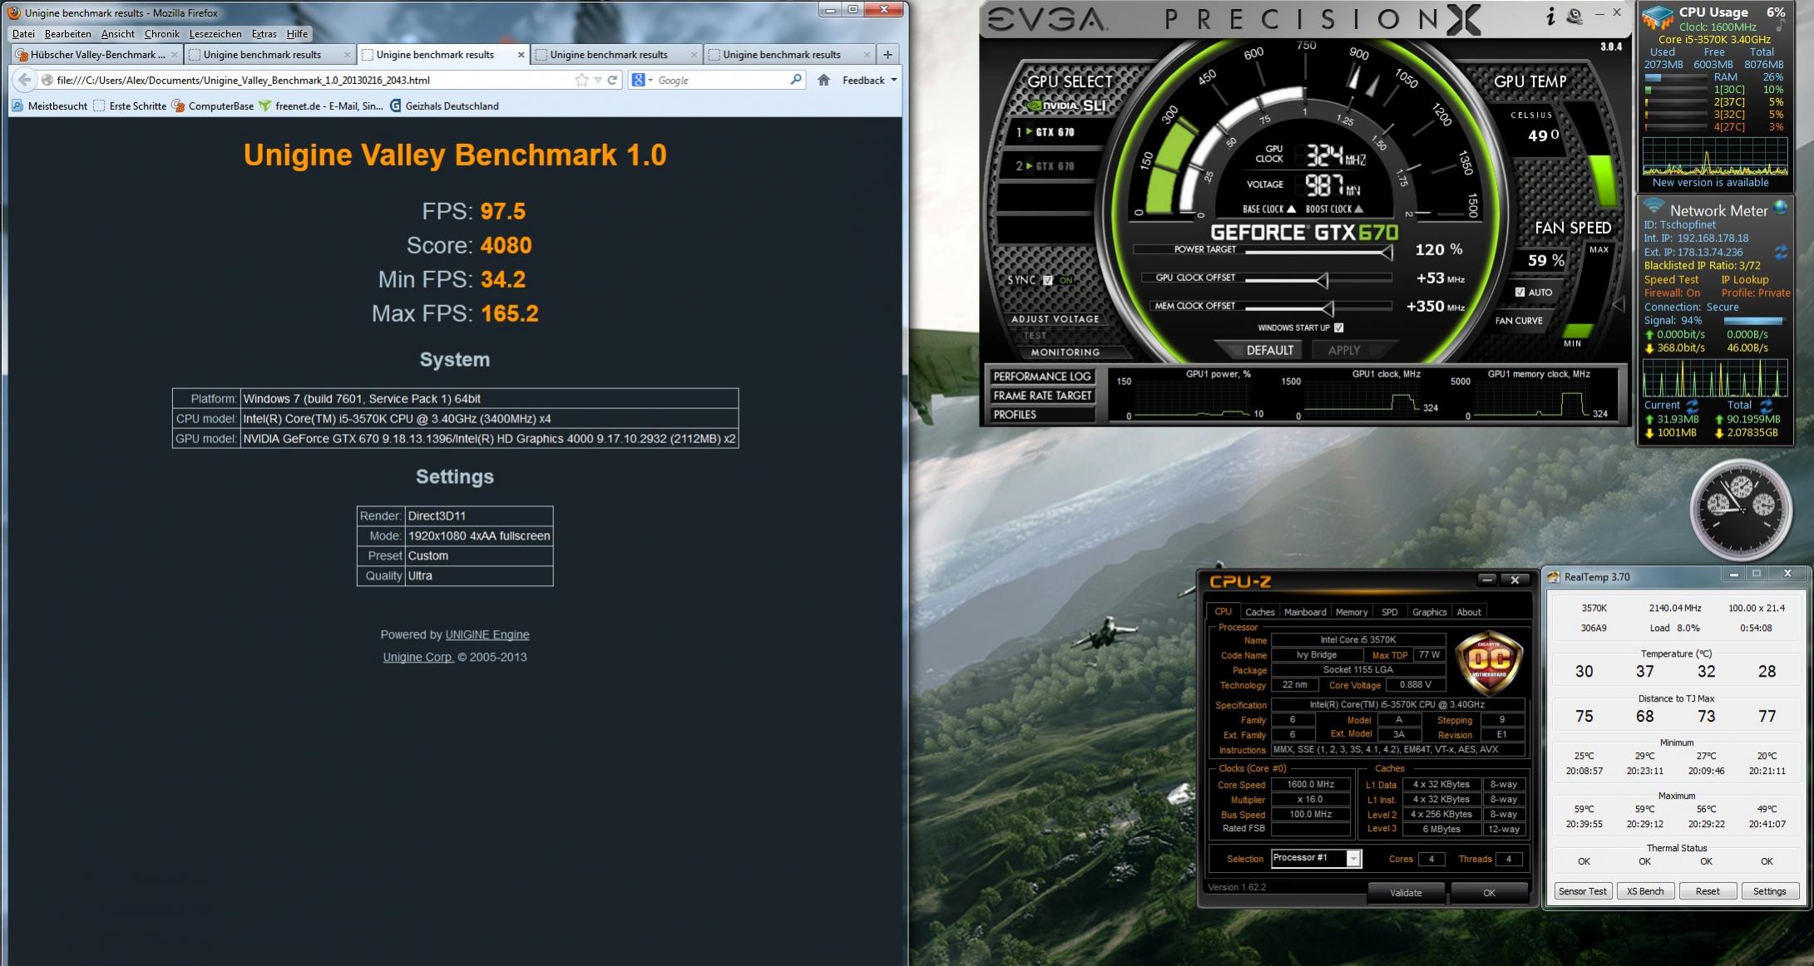Click the GPU Clock Offset slider handle
The height and width of the screenshot is (966, 1814).
coord(1321,279)
